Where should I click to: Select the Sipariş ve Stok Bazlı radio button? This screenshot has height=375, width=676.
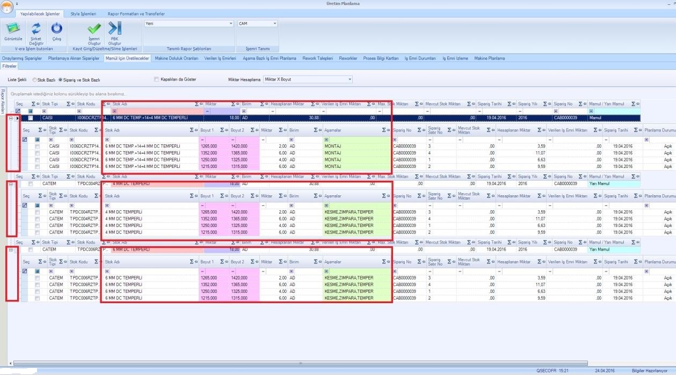coord(60,80)
